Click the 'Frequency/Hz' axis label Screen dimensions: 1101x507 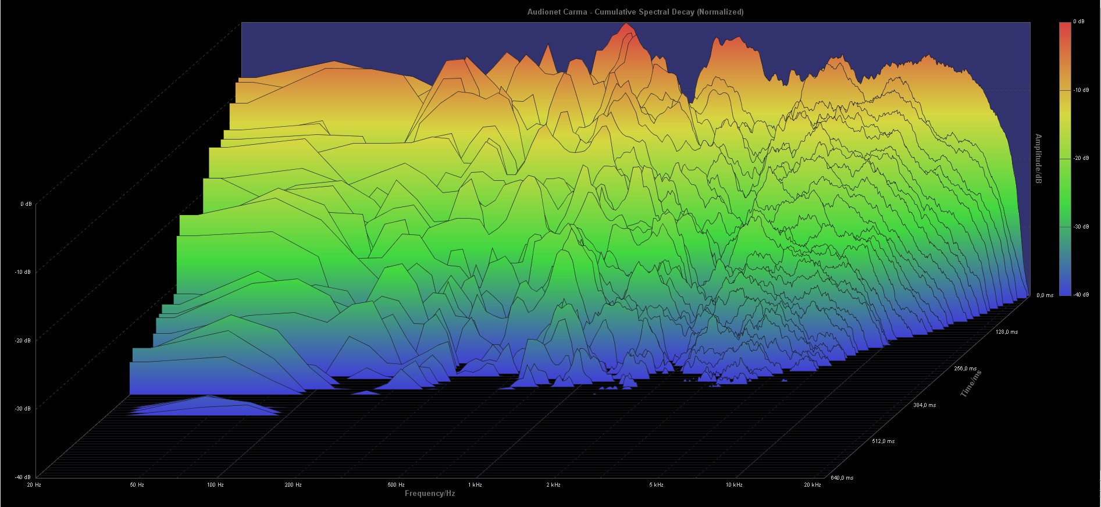(x=430, y=494)
